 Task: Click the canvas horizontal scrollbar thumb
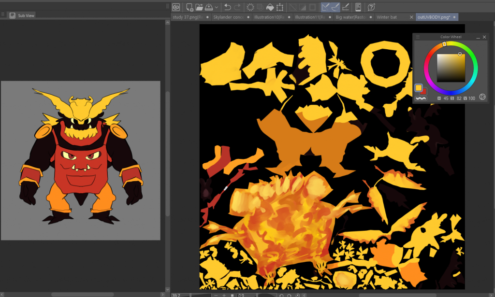coord(398,295)
